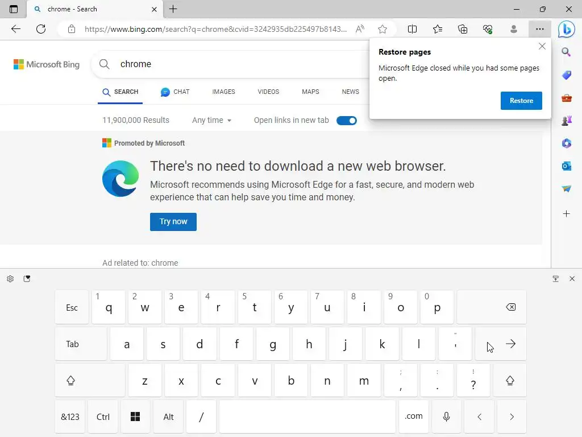
Task: Open sidebar Outlook icon
Action: (566, 166)
